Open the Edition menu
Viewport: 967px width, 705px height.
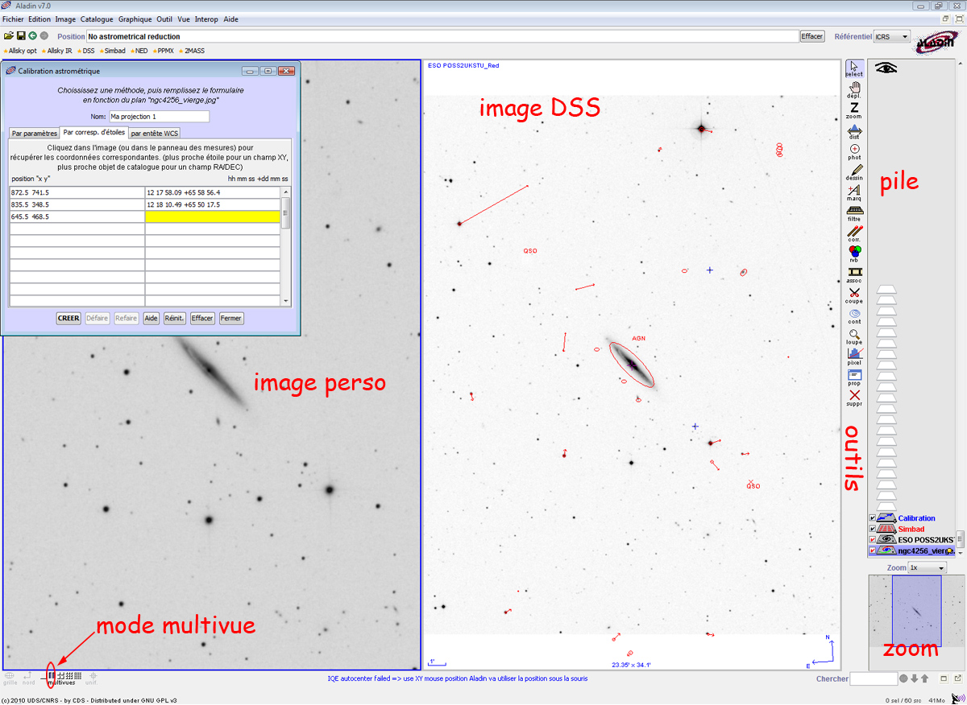(39, 19)
